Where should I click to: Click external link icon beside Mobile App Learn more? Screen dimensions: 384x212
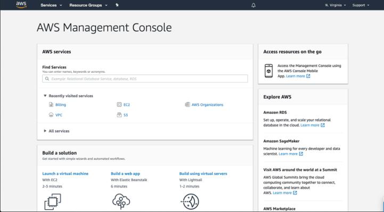click(308, 76)
